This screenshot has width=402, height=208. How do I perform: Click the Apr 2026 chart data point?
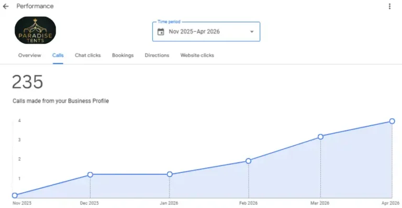point(392,121)
